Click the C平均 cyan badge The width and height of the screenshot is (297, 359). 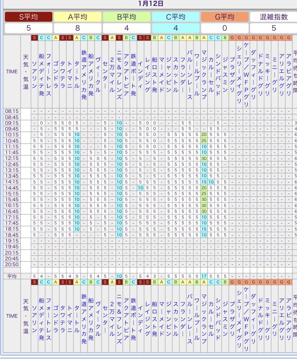click(176, 17)
